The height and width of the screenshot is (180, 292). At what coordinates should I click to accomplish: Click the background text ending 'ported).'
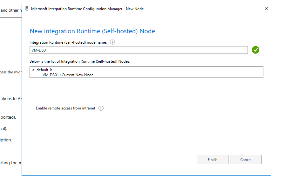(8, 117)
